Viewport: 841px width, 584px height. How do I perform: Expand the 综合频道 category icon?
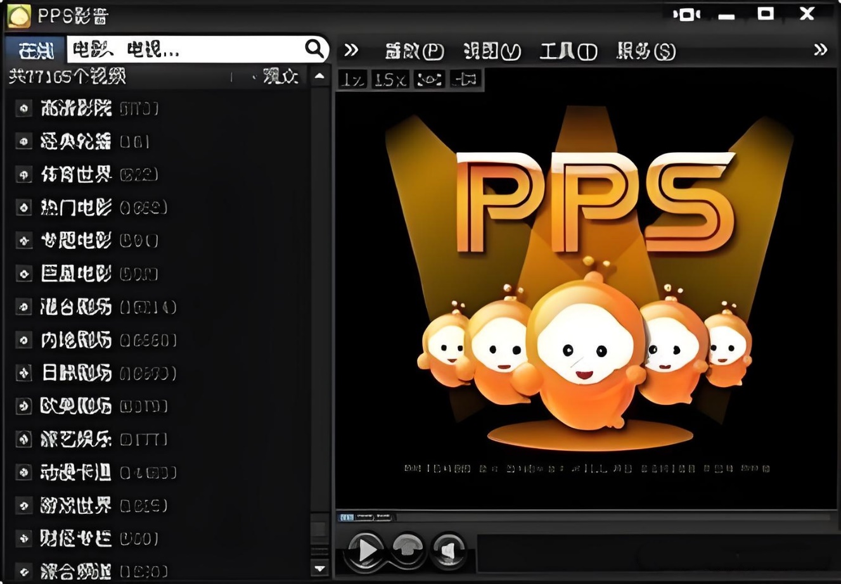(23, 571)
